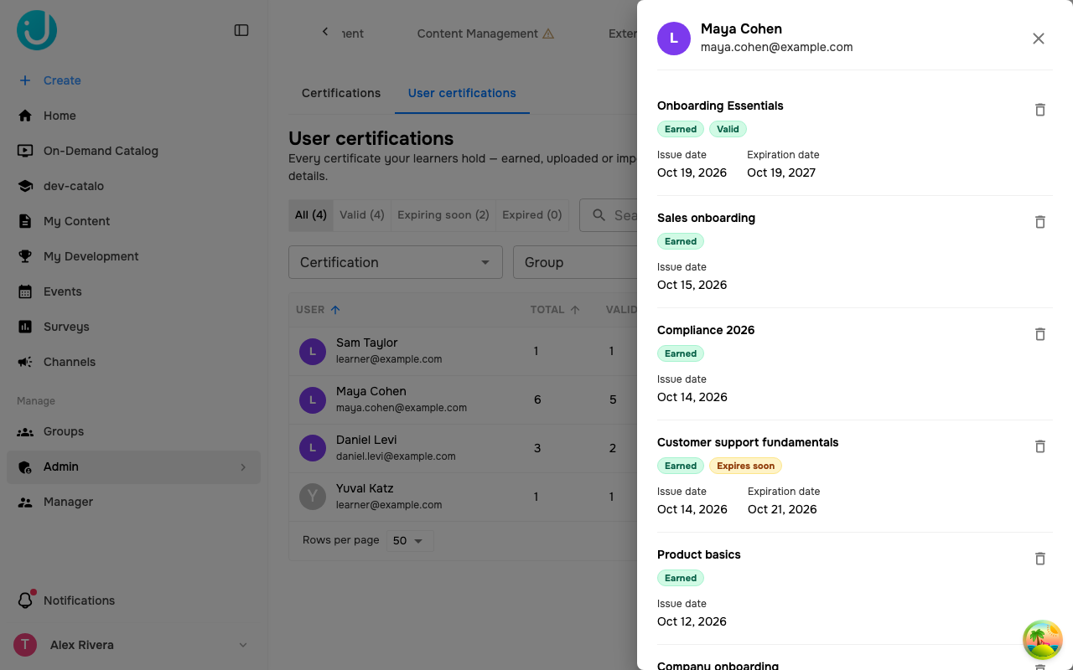Filter by Expired (0)
Viewport: 1073px width, 670px height.
pyautogui.click(x=532, y=215)
